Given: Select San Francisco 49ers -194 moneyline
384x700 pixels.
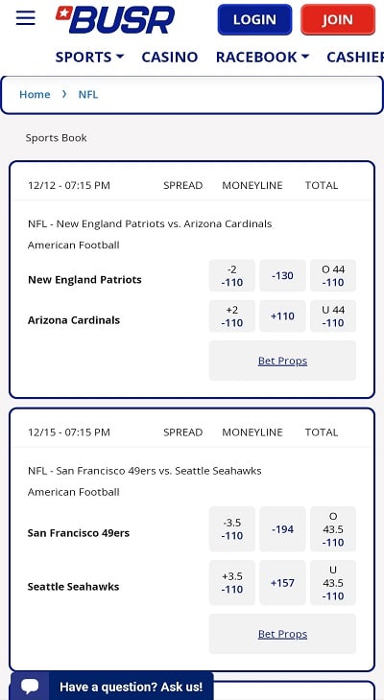Looking at the screenshot, I should tap(282, 529).
